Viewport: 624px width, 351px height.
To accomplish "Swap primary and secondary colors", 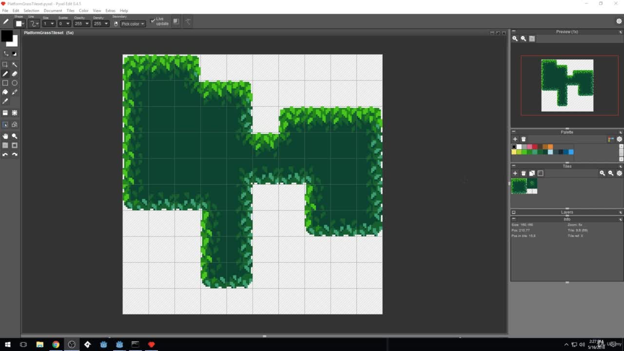I will click(x=6, y=54).
